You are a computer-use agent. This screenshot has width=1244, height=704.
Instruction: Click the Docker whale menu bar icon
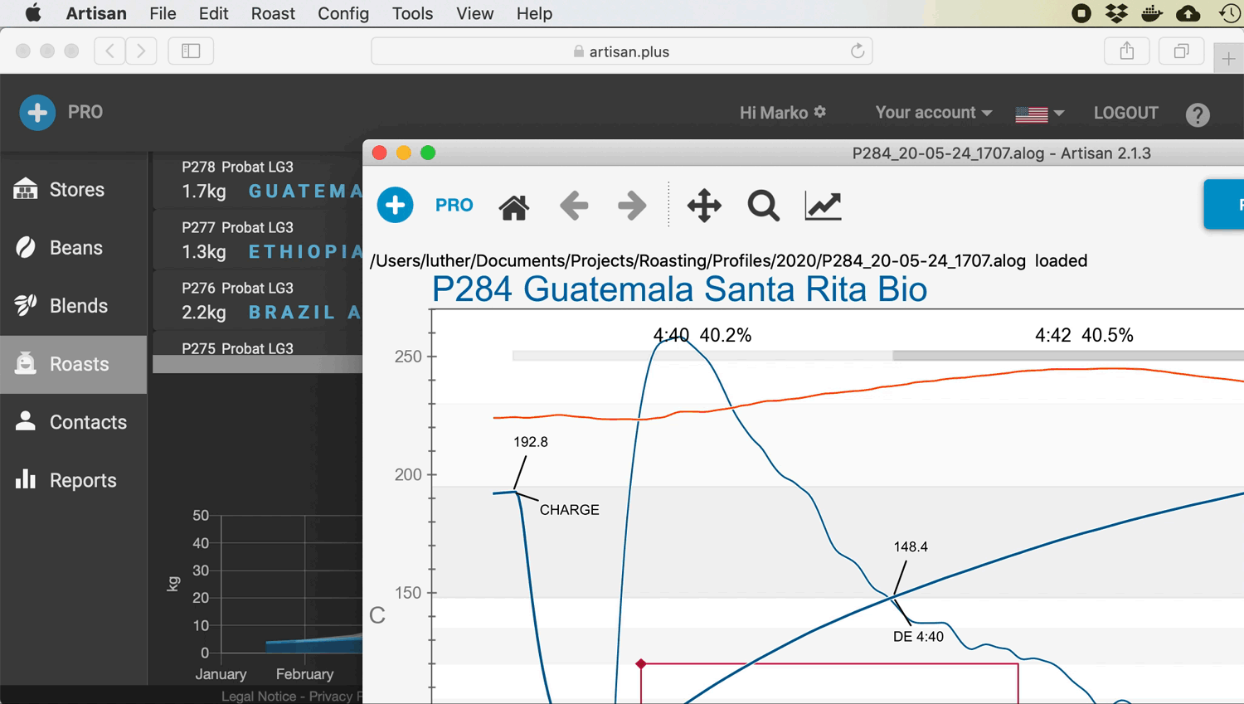point(1152,13)
